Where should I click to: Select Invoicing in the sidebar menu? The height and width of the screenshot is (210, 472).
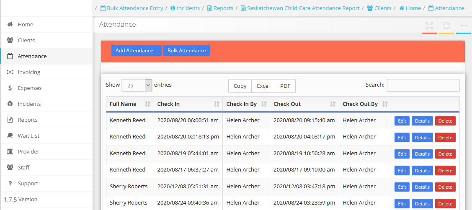click(46, 72)
